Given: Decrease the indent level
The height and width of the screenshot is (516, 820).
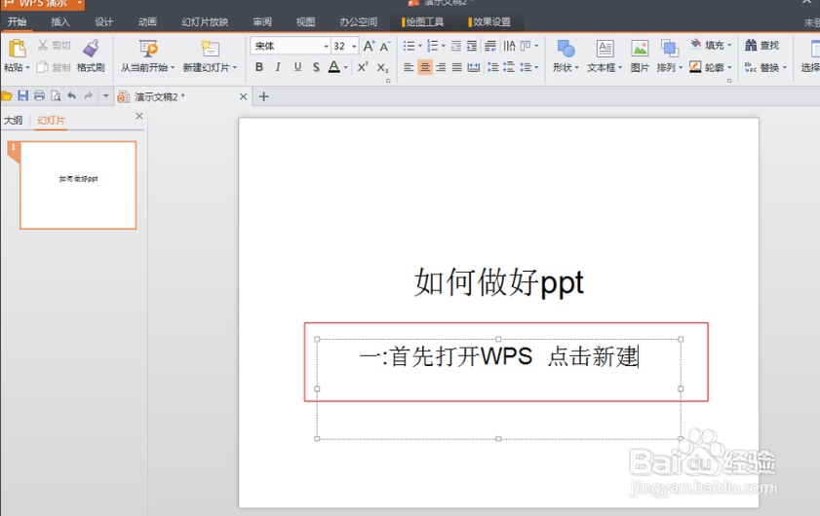Looking at the screenshot, I should [456, 46].
